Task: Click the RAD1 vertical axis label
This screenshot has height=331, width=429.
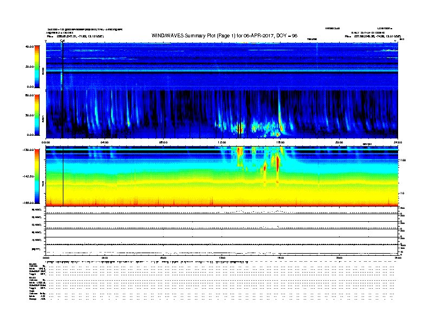Action: click(x=43, y=119)
